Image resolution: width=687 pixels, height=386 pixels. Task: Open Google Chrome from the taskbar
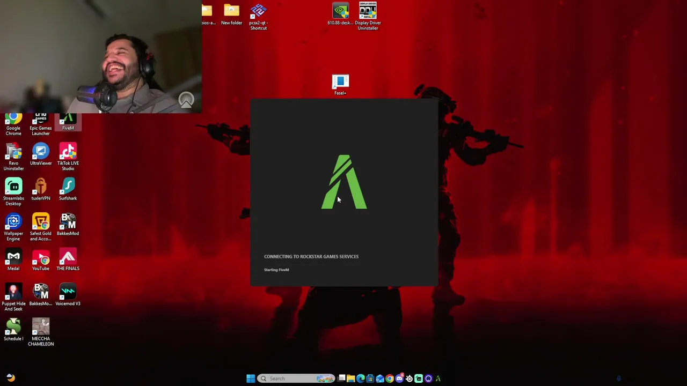point(390,378)
